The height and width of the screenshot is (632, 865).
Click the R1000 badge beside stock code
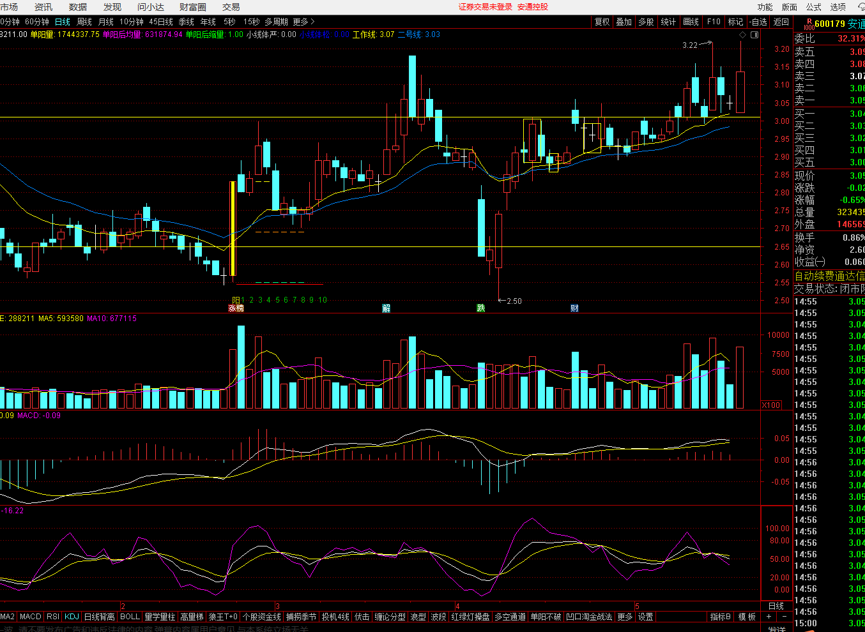tap(809, 24)
